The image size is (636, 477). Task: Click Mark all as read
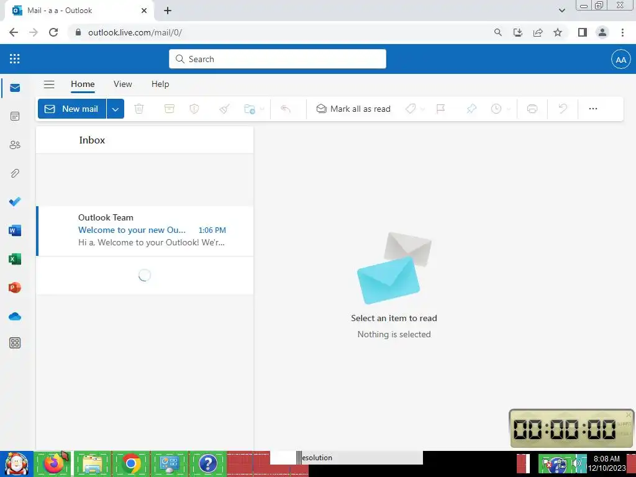(353, 109)
